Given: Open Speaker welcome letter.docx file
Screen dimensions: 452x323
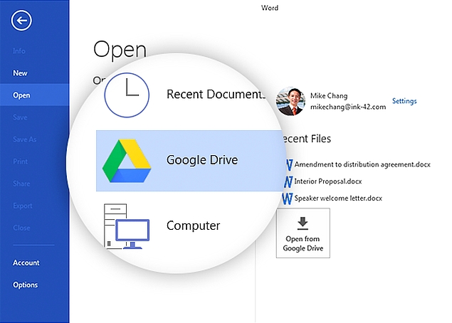Looking at the screenshot, I should 338,198.
